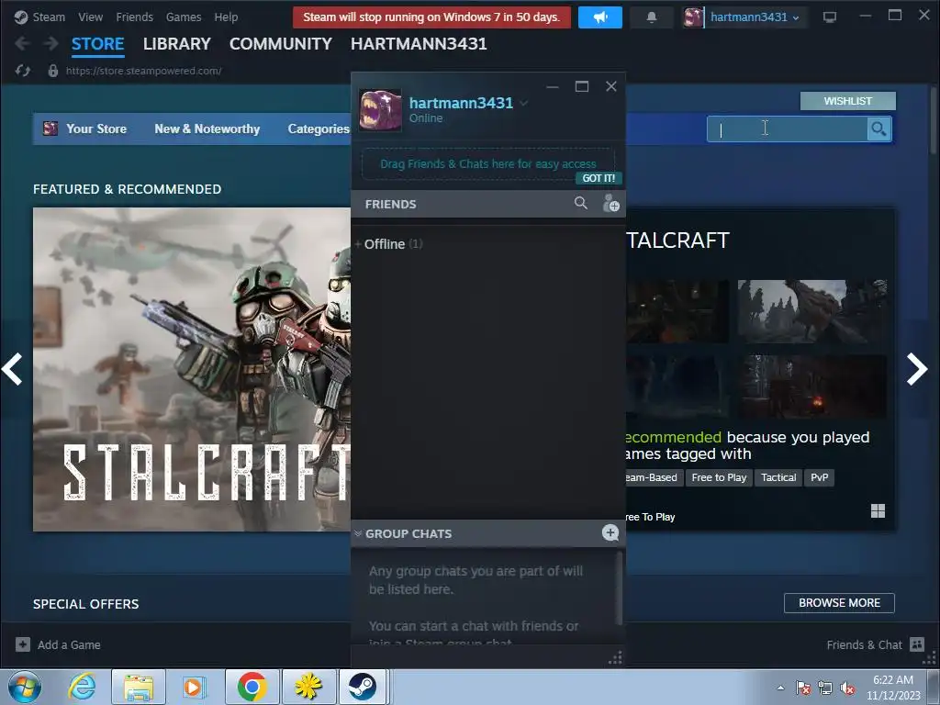Click the top-right STALCRAFT screenshot thumbnail
Image resolution: width=940 pixels, height=705 pixels.
click(811, 311)
